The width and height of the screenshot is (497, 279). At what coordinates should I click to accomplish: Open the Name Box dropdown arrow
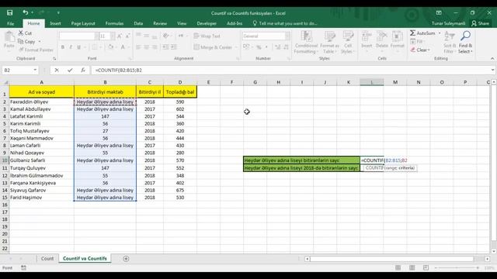[x=35, y=71]
